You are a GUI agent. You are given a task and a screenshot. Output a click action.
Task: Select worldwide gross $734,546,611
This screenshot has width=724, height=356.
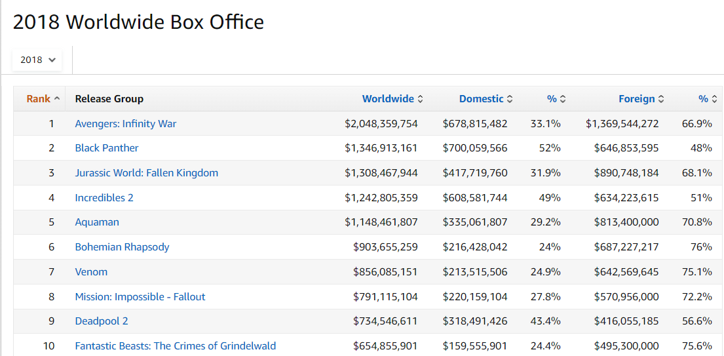point(385,321)
